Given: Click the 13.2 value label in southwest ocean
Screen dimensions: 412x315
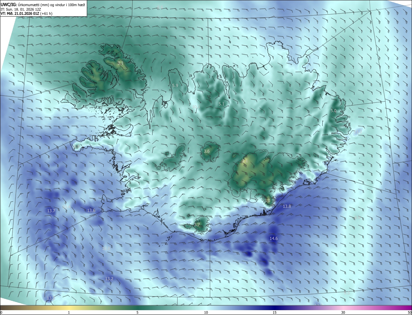Looking at the screenshot, I should coord(109,279).
